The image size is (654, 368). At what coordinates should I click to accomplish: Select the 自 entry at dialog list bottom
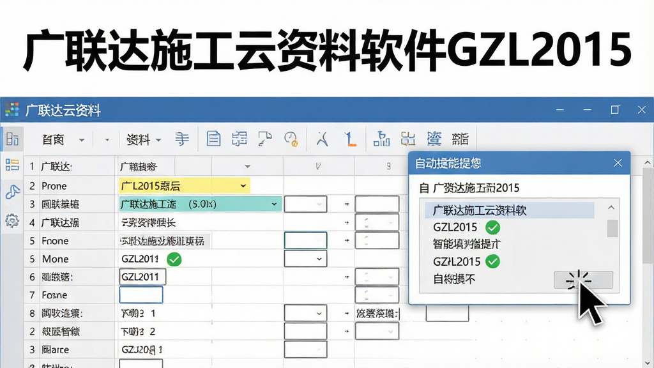[x=454, y=279]
